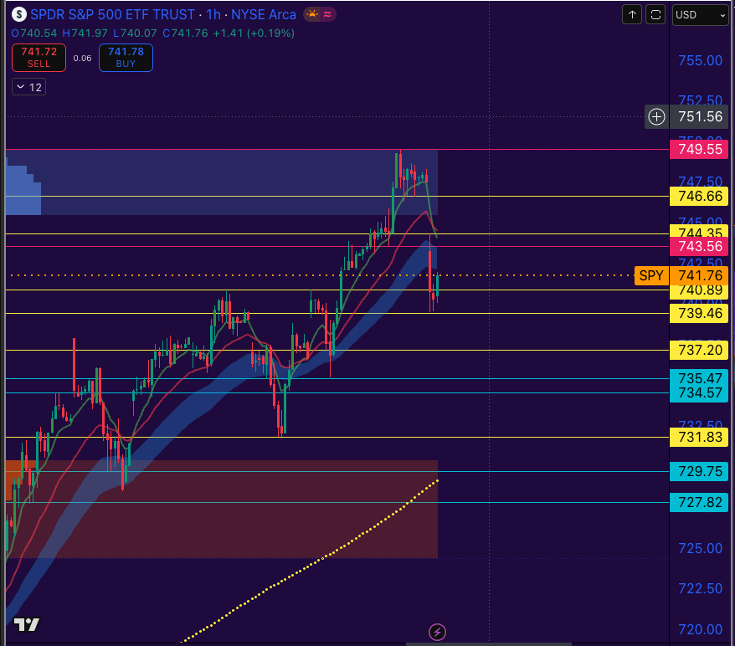
Task: Select the 743.56 red price level label
Action: [x=699, y=246]
